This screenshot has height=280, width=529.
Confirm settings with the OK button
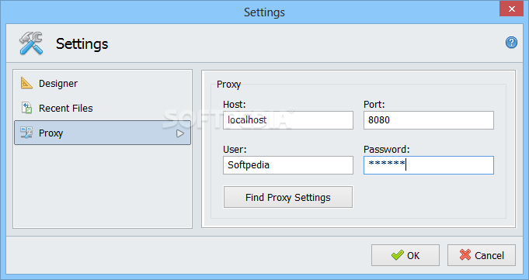(x=405, y=255)
